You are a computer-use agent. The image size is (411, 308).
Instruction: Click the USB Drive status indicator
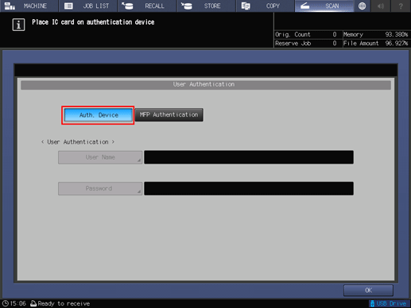click(389, 303)
